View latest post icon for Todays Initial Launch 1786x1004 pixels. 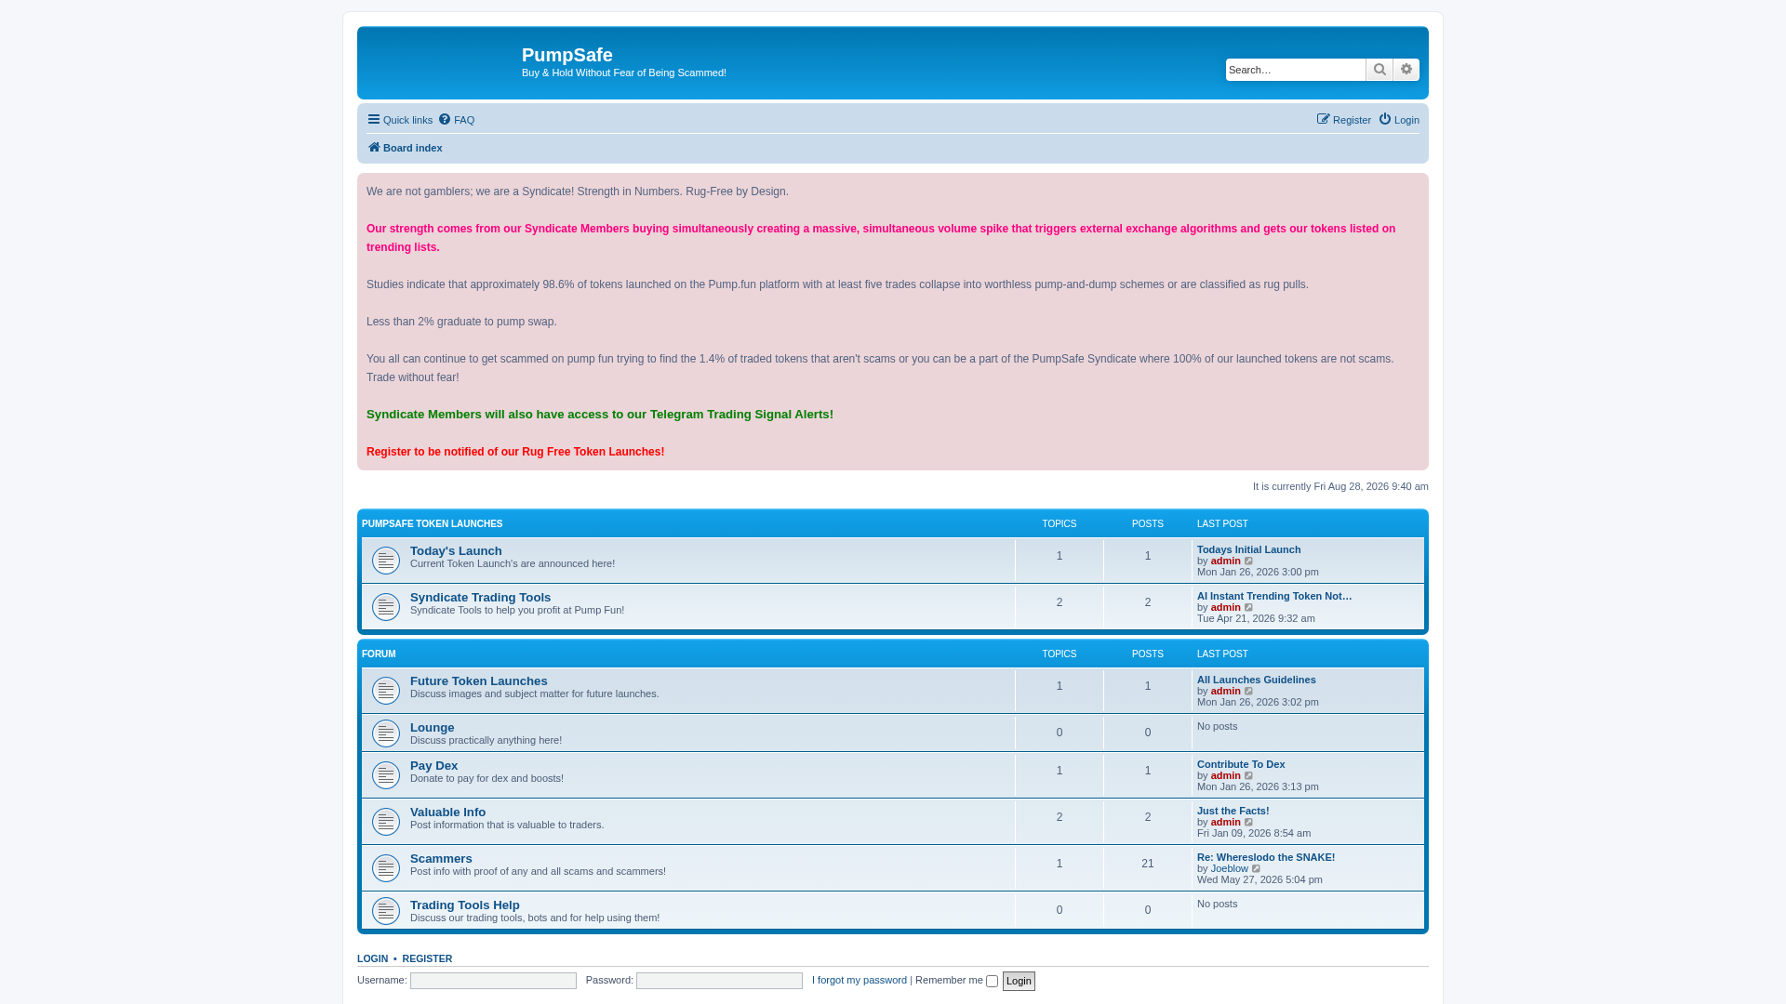(x=1249, y=561)
